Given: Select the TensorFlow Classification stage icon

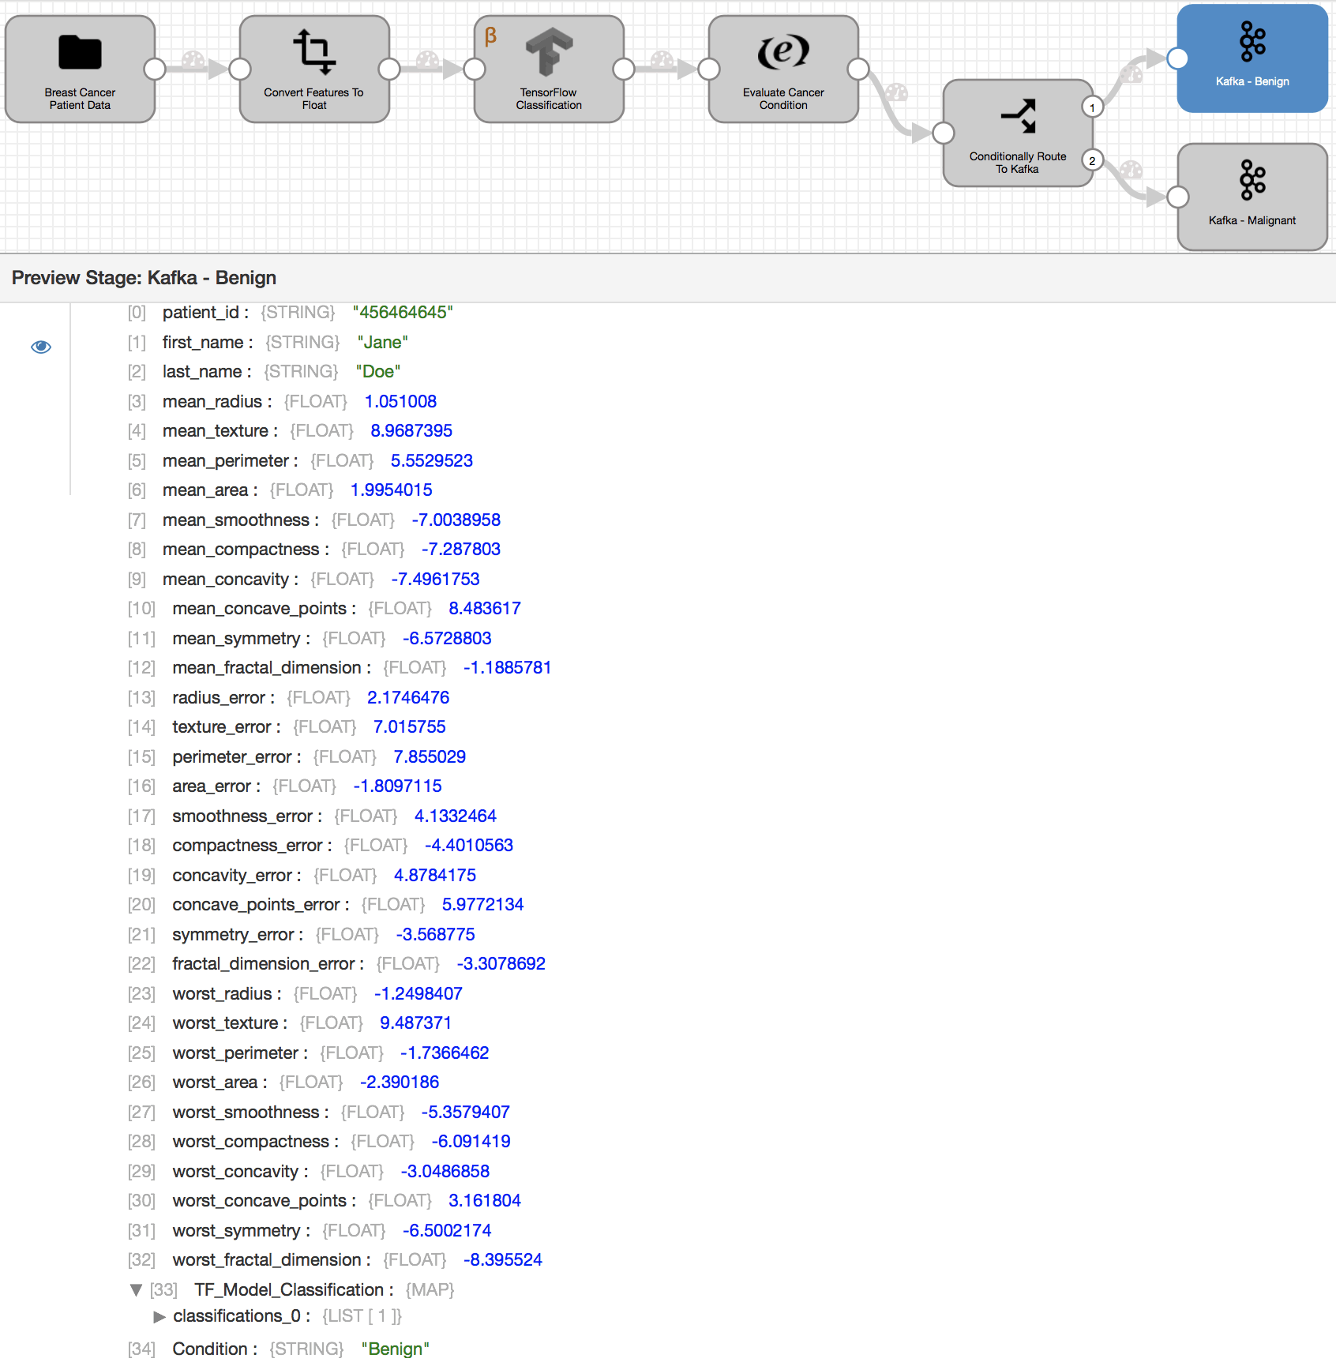Looking at the screenshot, I should tap(550, 51).
